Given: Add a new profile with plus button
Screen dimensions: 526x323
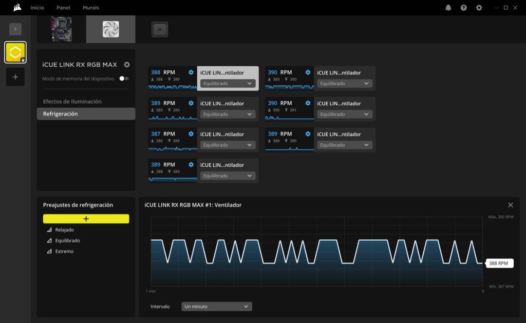Looking at the screenshot, I should point(15,77).
